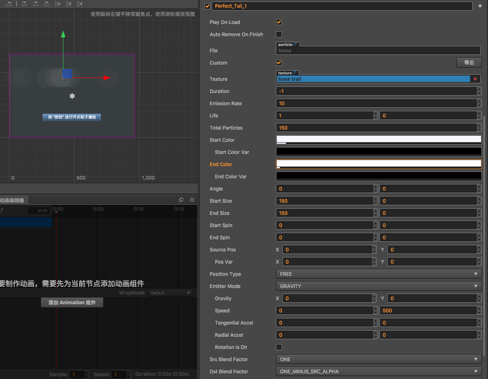
Task: Click the texture asset link icon
Action: tap(295, 73)
